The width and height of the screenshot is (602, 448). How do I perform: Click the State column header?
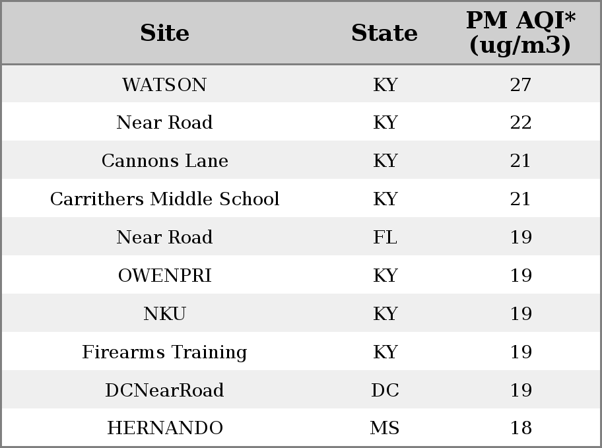384,33
